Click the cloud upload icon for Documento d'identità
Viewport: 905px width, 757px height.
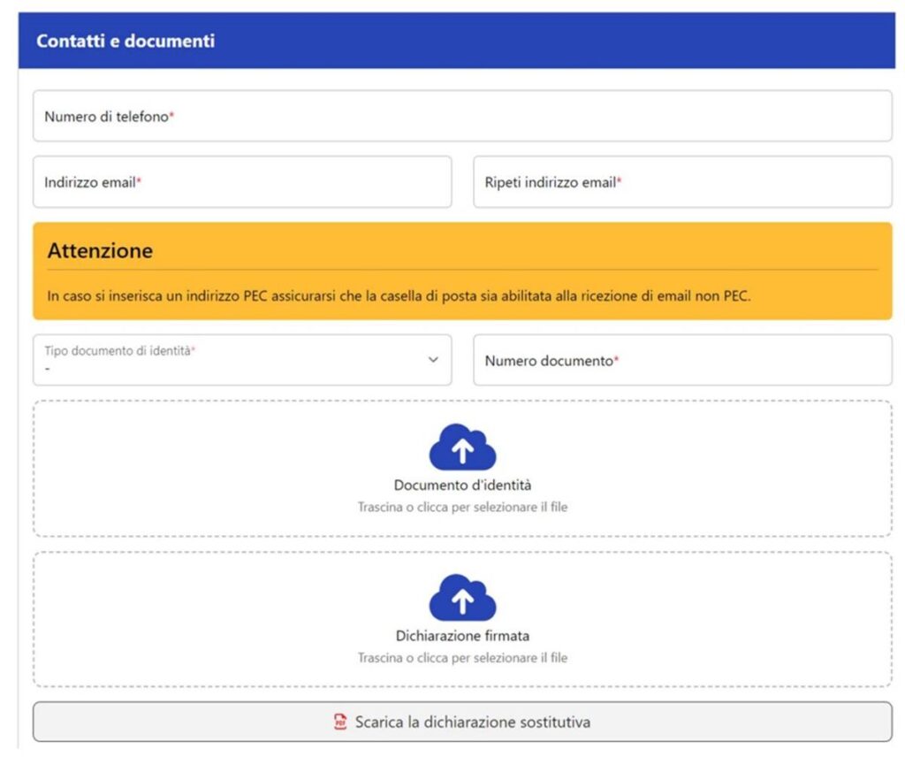tap(462, 447)
